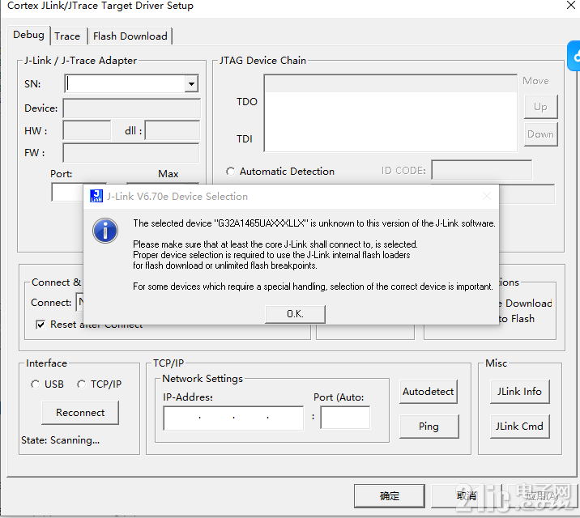Viewport: 580px width, 518px height.
Task: Click the 'State: Scanning...' status text
Action: [x=60, y=440]
